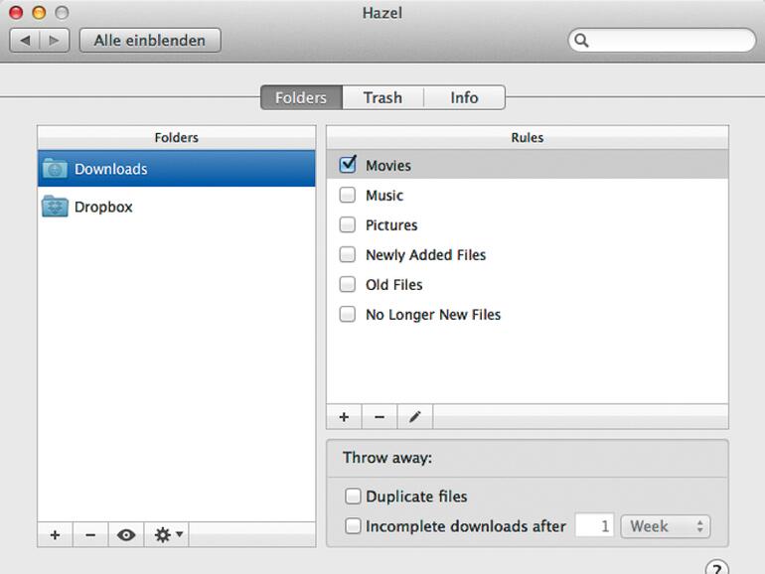Open the Week time unit dropdown
Viewport: 765px width, 574px height.
[666, 526]
